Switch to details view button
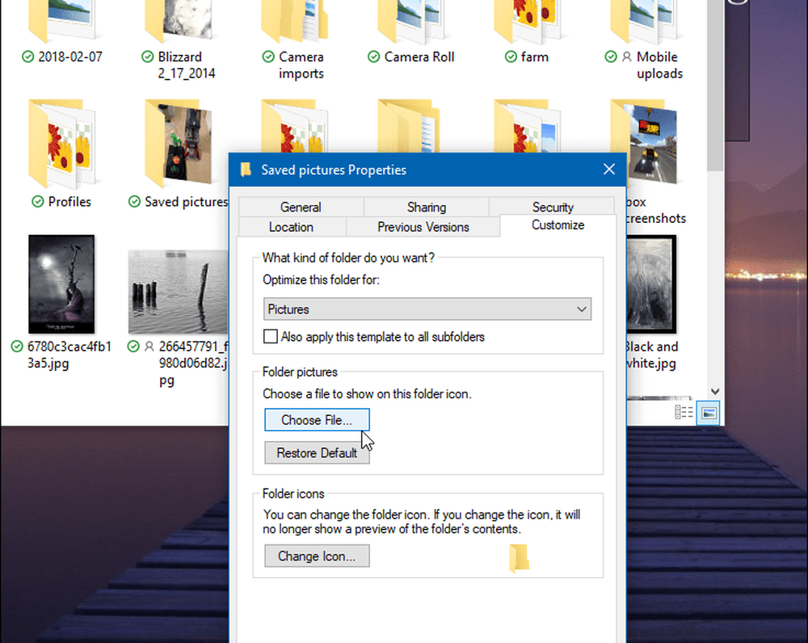This screenshot has height=643, width=808. [684, 413]
